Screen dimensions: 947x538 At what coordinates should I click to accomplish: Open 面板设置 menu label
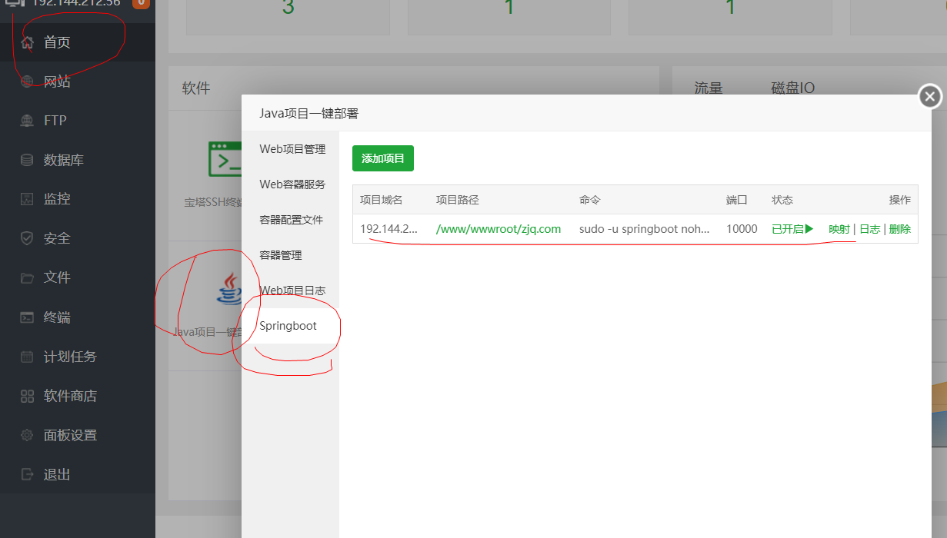coord(70,435)
